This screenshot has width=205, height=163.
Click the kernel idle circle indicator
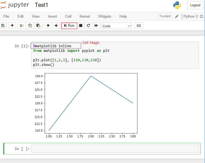tap(201, 16)
